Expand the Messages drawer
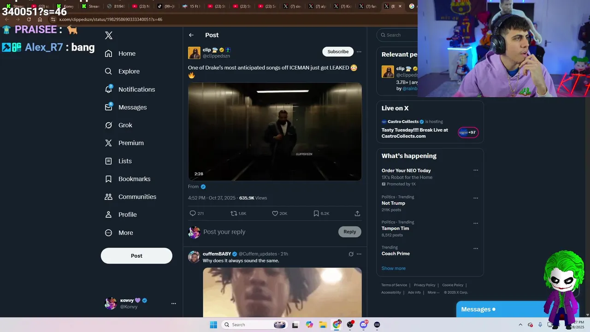The height and width of the screenshot is (332, 590). coord(500,309)
